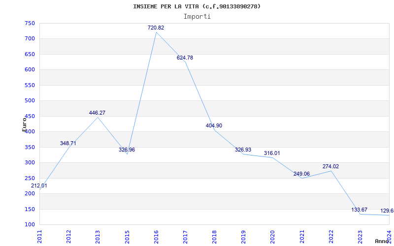Screen dimensions: 394x246
Task: Select the 150 y-axis tick label
Action: 30,209
